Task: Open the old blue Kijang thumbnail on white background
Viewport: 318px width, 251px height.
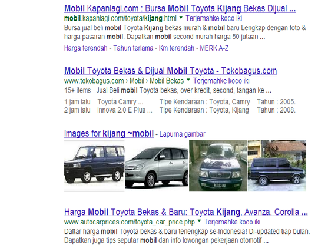Action: click(94, 166)
